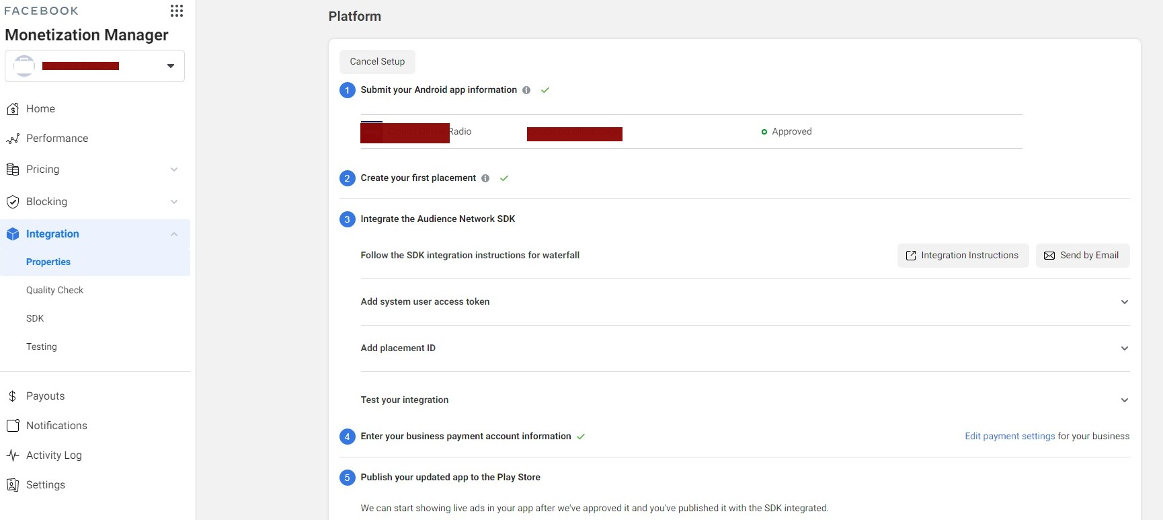Click the Cancel Setup button

377,62
